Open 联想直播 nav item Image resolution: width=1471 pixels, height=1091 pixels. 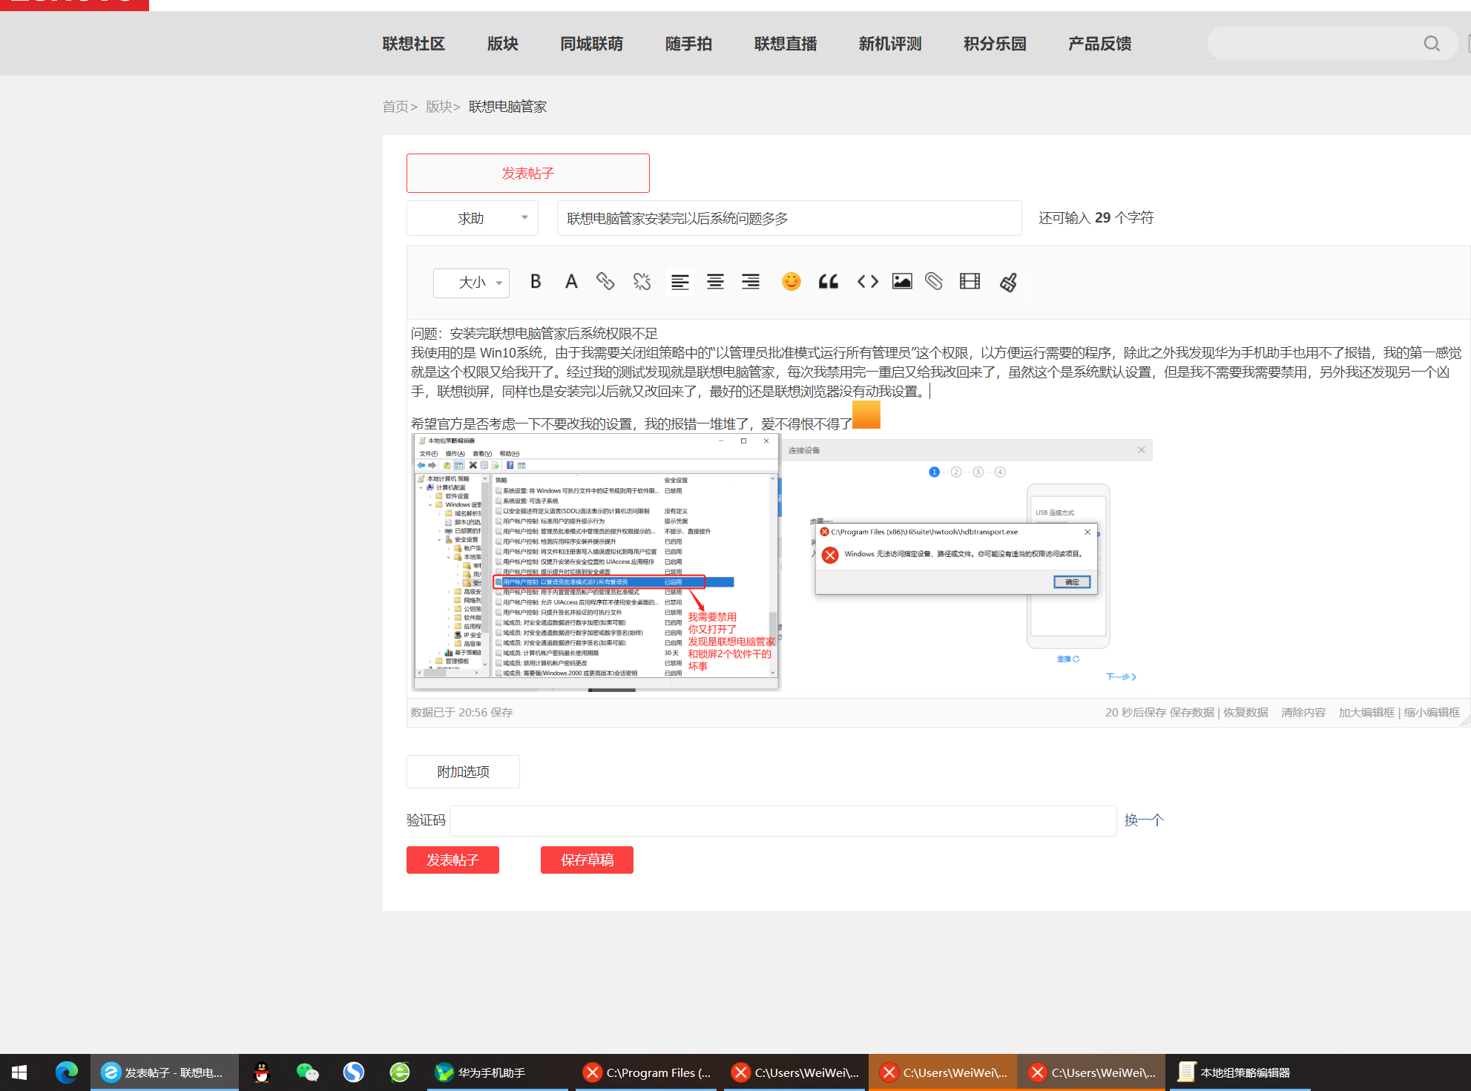click(785, 44)
